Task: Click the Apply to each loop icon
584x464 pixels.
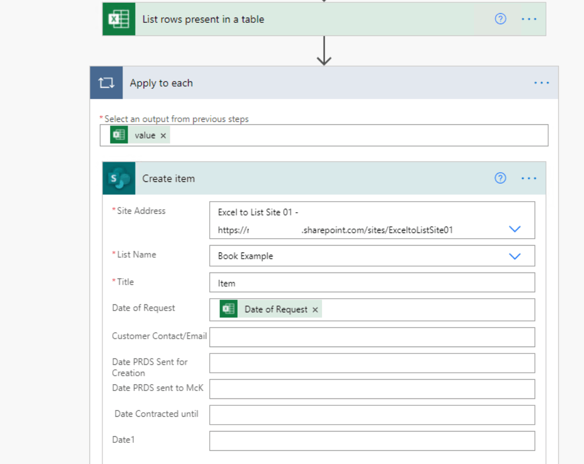Action: pyautogui.click(x=107, y=83)
